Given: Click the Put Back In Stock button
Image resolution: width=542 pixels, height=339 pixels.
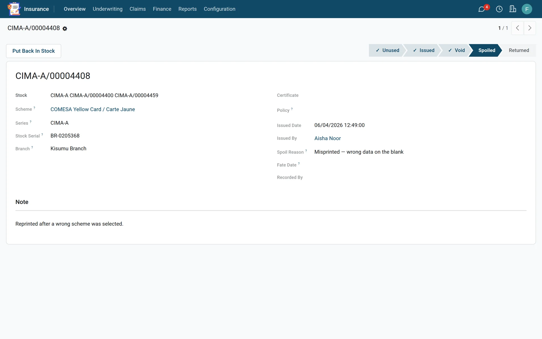Looking at the screenshot, I should 34,51.
